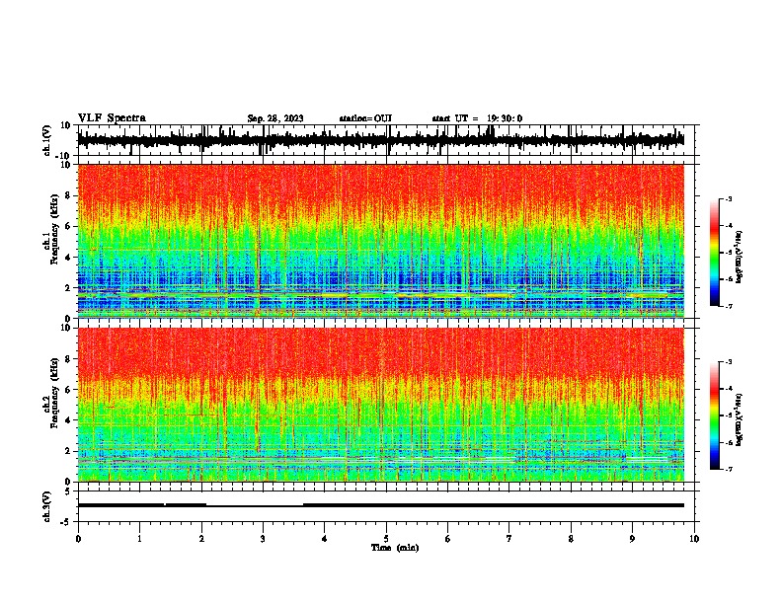Click the log(PSD) label beside ch.2 color bar

point(740,419)
